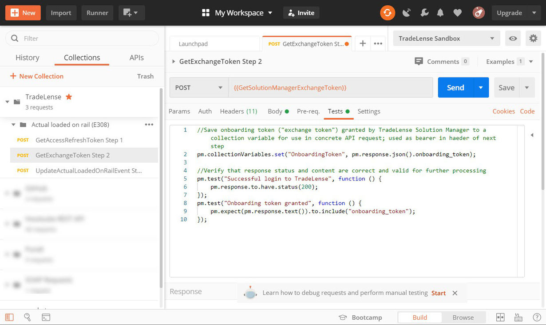546x325 pixels.
Task: Click the heart icon in the header
Action: click(458, 13)
